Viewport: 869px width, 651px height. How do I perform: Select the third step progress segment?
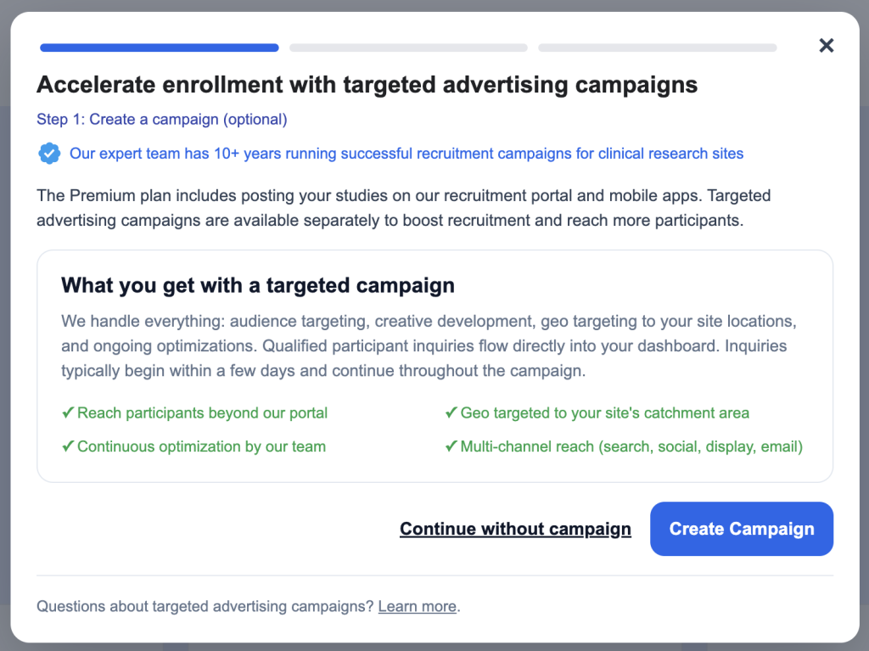coord(656,48)
